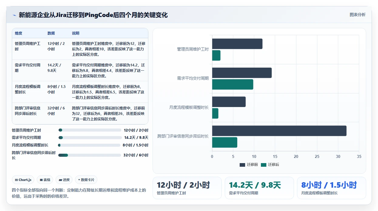Viewport: 378px width, 211px height.
Task: Click the dark 迁移前 bar for 月度流程模板调整时长
Action: 229,102
